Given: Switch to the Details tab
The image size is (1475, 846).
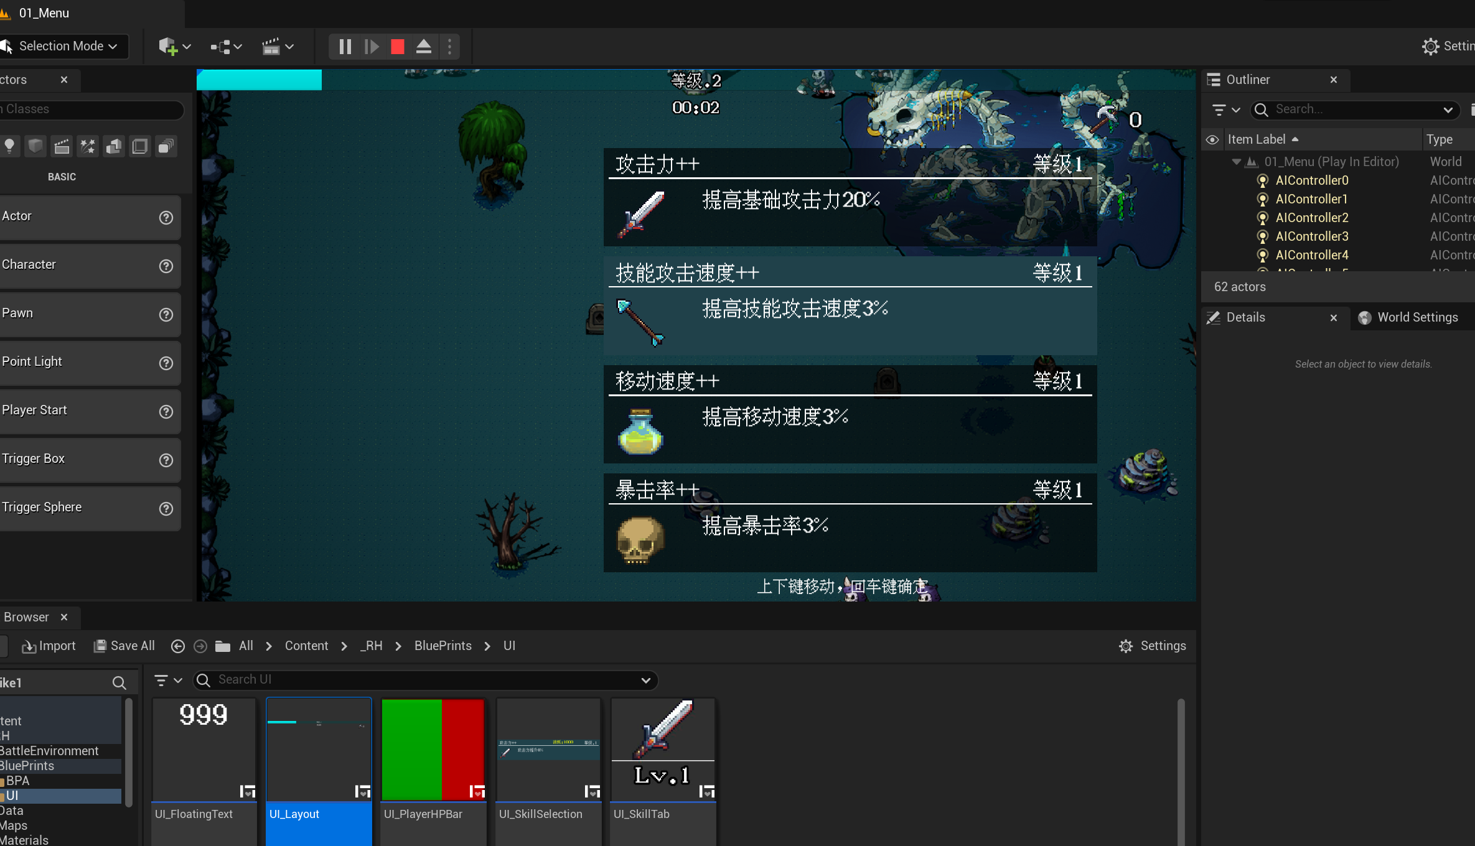Looking at the screenshot, I should pyautogui.click(x=1245, y=317).
